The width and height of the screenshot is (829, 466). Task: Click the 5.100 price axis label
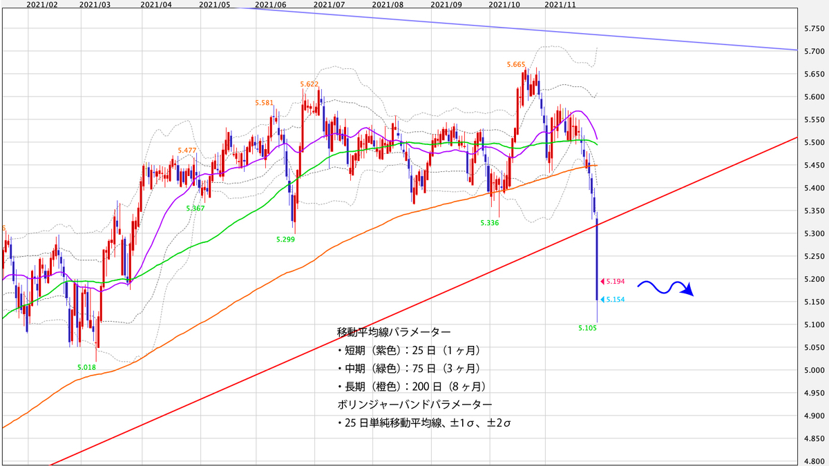[x=814, y=324]
